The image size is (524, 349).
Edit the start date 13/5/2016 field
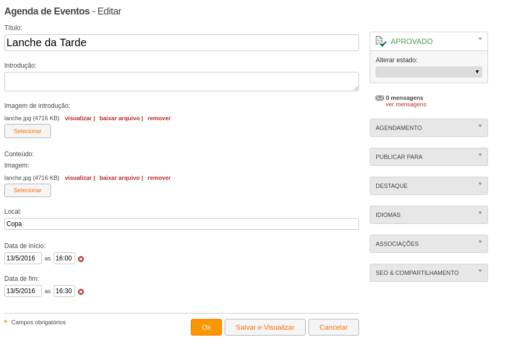click(23, 258)
